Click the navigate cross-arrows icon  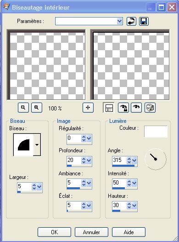pyautogui.click(x=88, y=108)
